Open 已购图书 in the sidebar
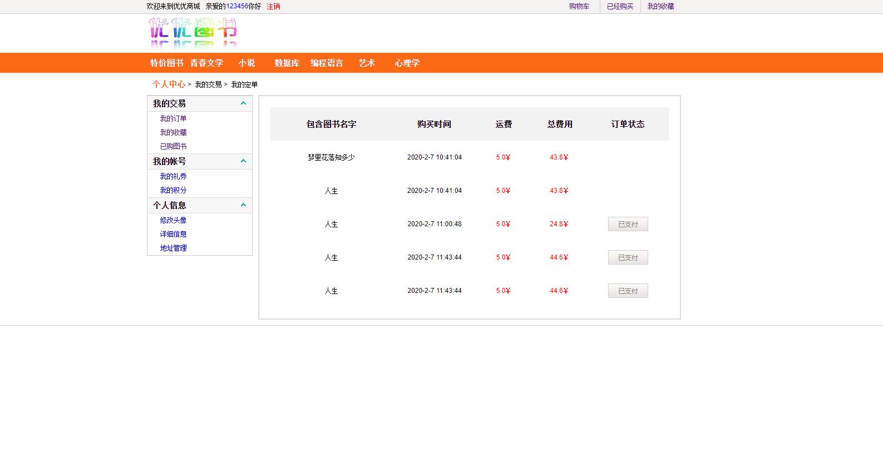The height and width of the screenshot is (468, 883). [173, 146]
